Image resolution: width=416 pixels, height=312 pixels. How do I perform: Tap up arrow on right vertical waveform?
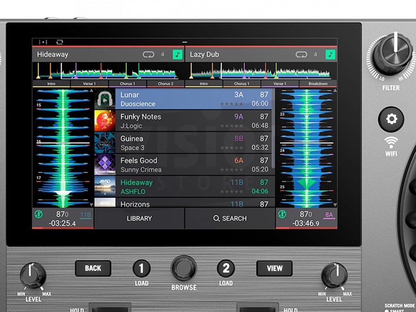[335, 91]
